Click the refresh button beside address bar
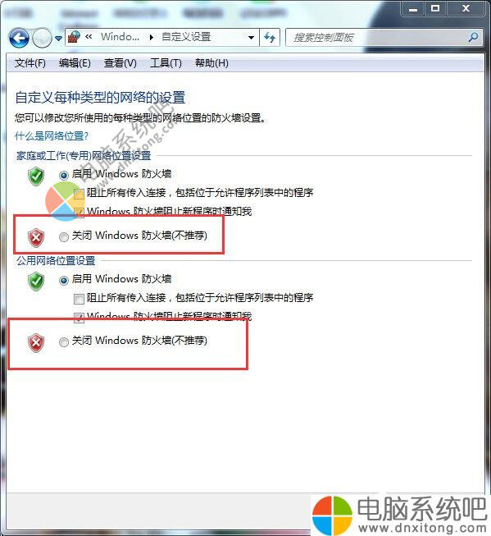 pyautogui.click(x=270, y=37)
